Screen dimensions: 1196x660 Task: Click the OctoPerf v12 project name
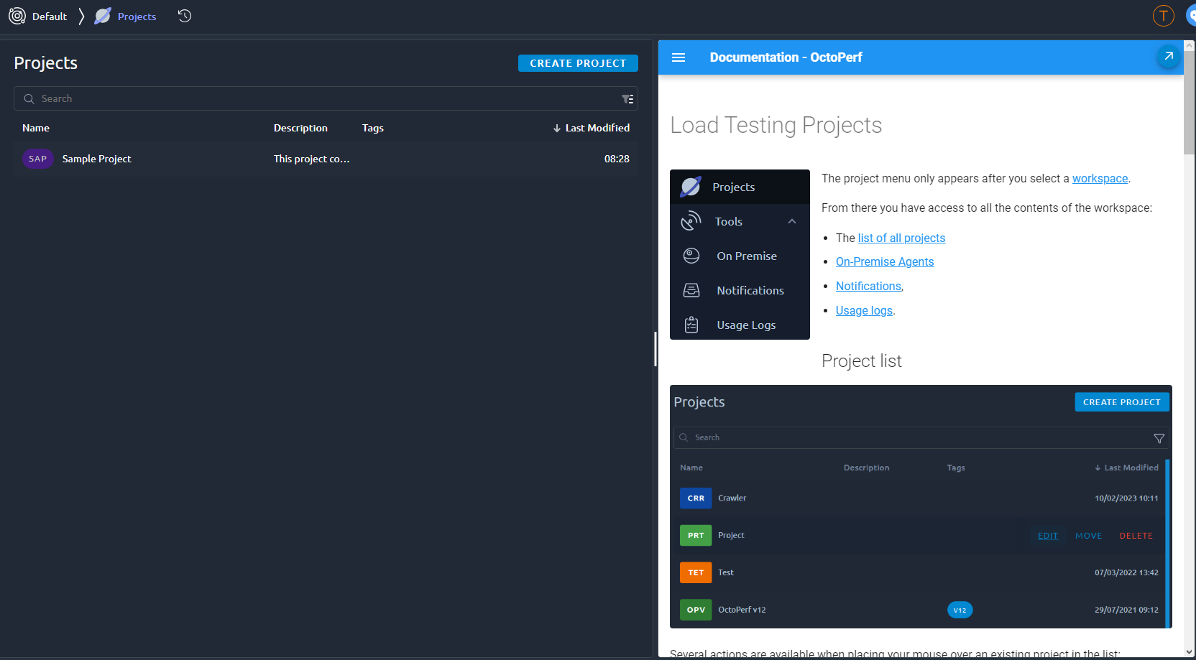(x=742, y=610)
